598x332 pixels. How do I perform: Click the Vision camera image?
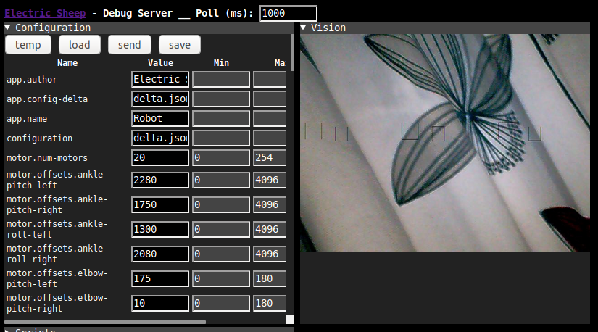[444, 143]
